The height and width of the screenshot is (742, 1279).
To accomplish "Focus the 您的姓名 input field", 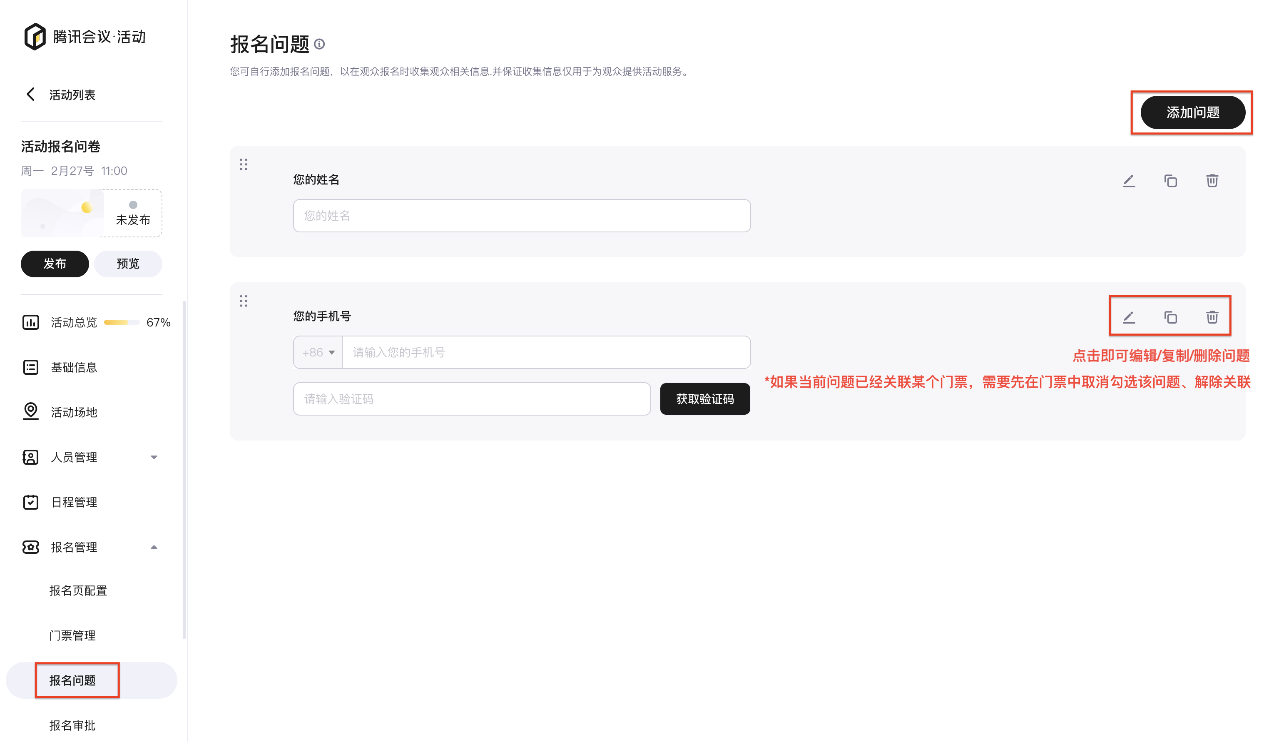I will 522,216.
